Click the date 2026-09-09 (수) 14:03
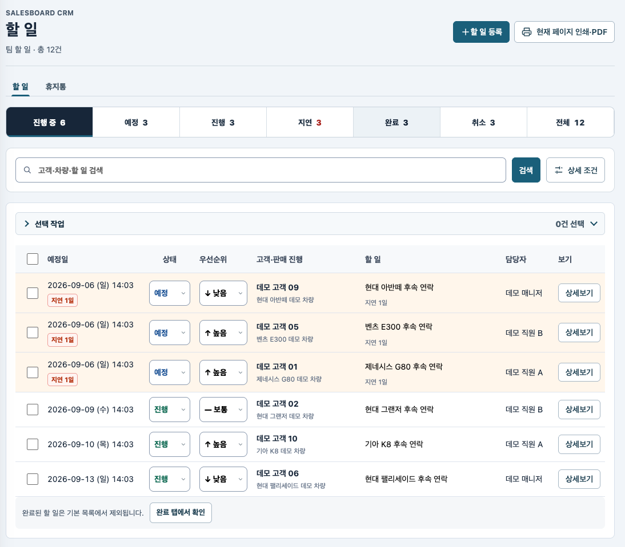The image size is (625, 547). (90, 410)
